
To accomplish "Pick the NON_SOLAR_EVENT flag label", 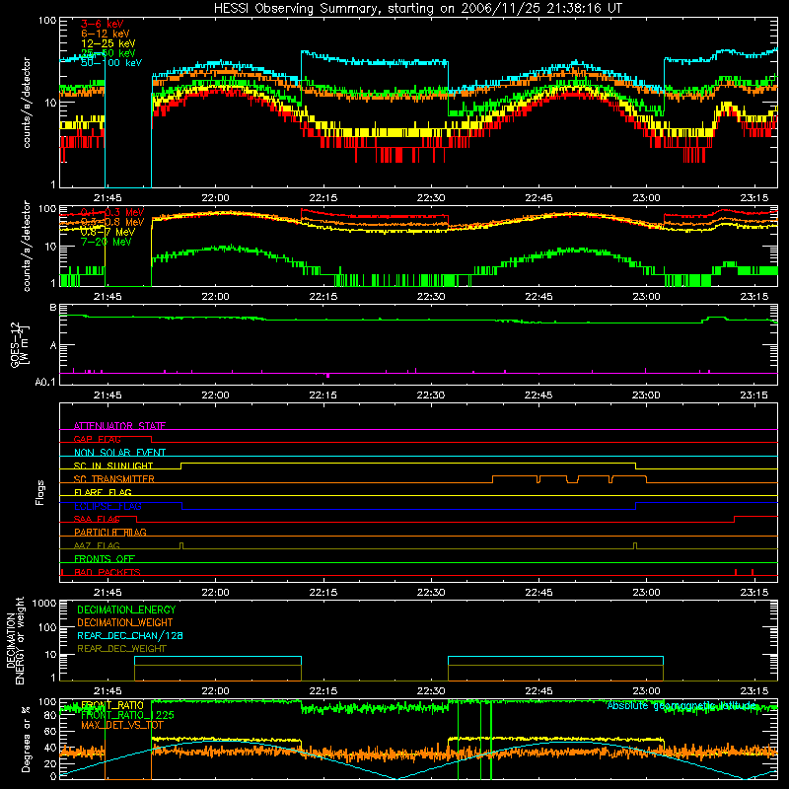I will (x=119, y=453).
